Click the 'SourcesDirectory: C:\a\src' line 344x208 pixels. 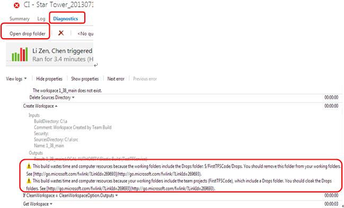click(x=56, y=139)
